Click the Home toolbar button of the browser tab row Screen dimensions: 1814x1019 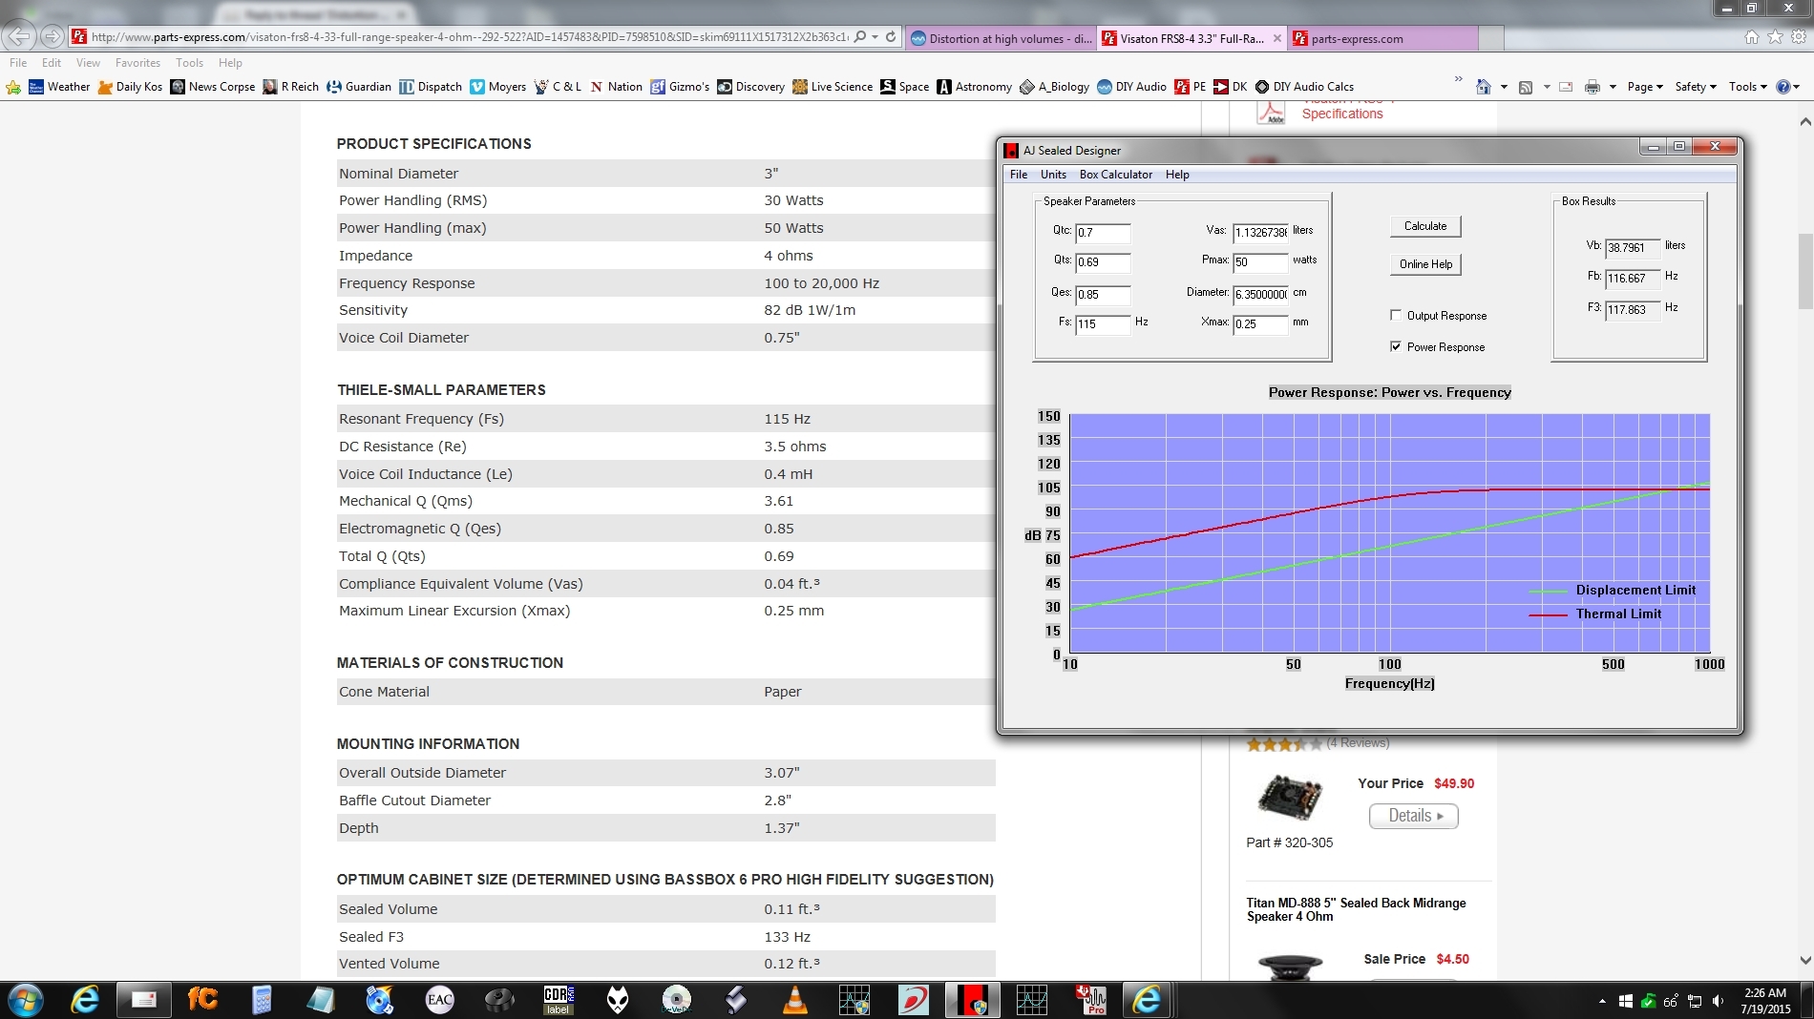1751,37
